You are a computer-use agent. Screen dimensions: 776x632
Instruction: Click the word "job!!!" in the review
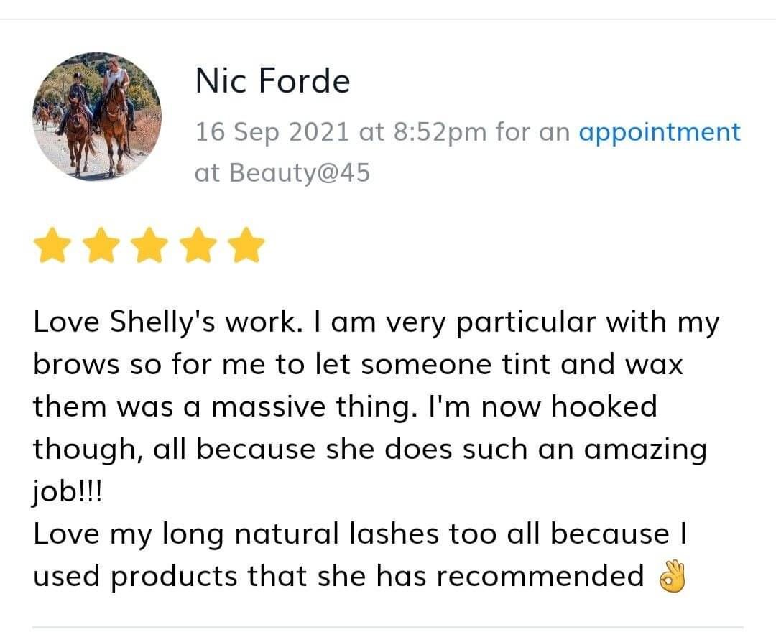pos(68,493)
